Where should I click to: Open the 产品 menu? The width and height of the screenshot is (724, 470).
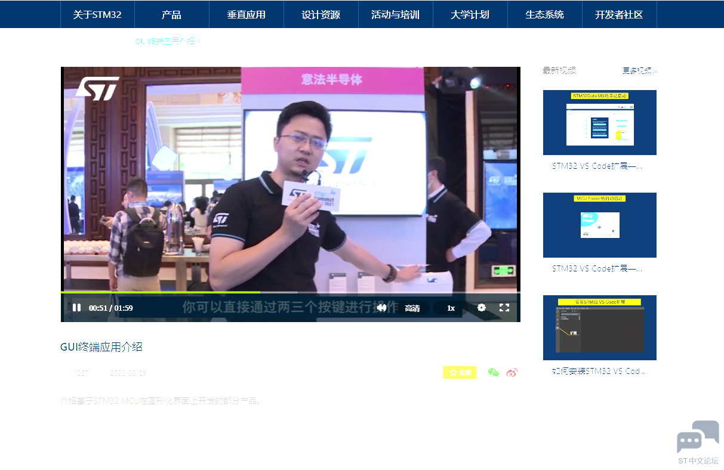point(171,14)
